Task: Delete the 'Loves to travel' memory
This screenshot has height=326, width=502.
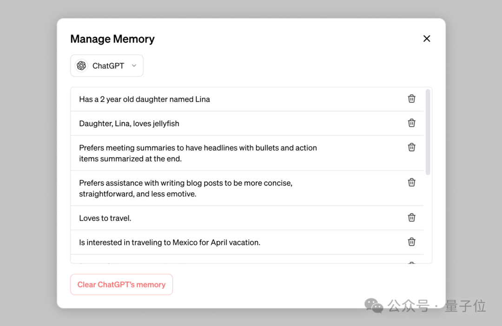Action: (x=411, y=217)
